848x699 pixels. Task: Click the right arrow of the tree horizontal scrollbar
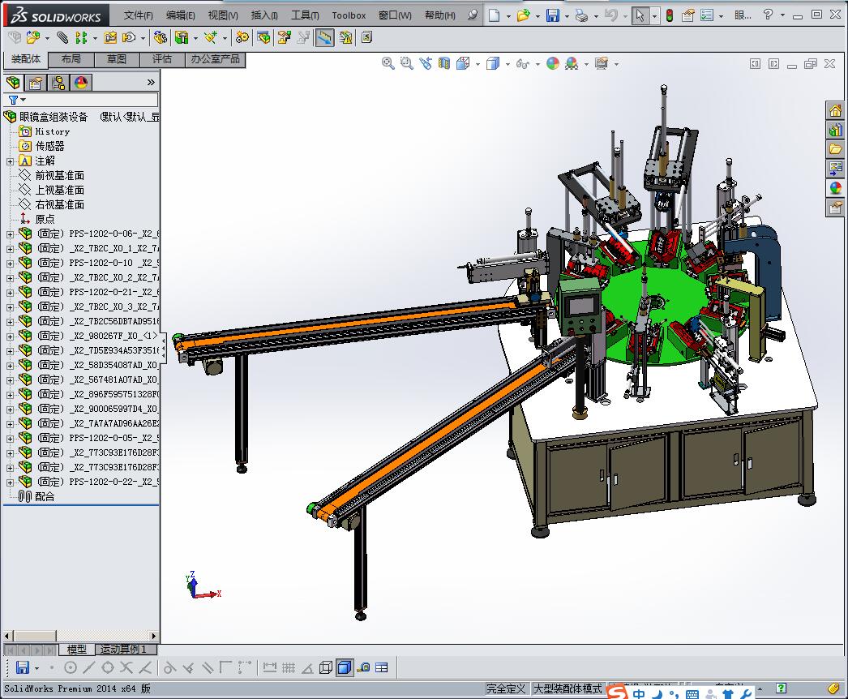[154, 636]
